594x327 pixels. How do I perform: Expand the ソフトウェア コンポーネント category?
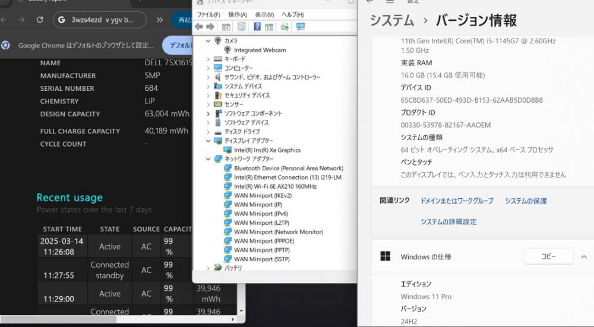tap(208, 113)
